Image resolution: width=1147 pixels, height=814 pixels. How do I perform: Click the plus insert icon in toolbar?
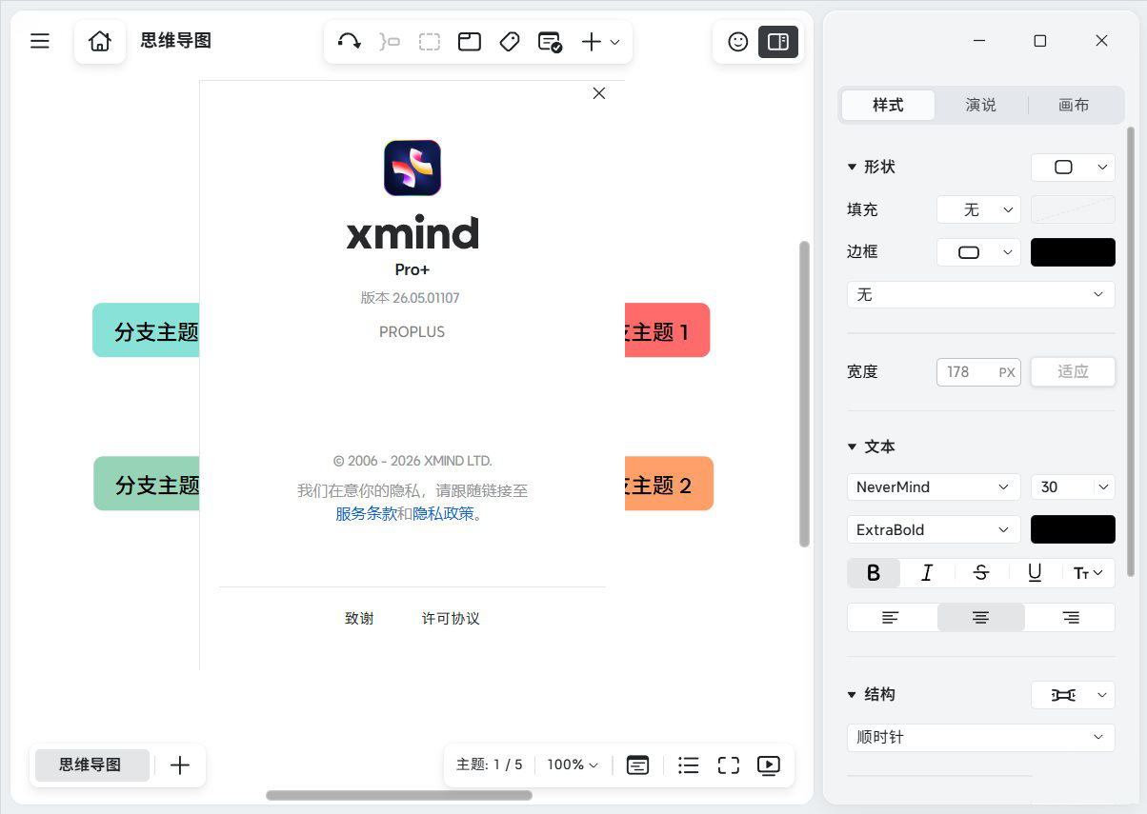(592, 42)
